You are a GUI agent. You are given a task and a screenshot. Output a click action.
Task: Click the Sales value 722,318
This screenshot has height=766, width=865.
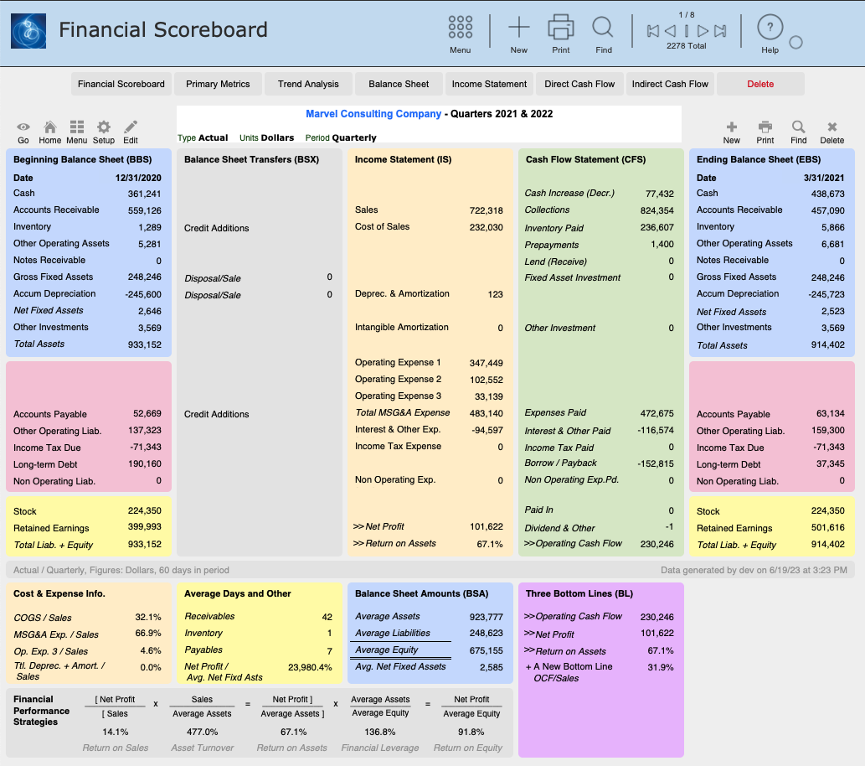(486, 210)
